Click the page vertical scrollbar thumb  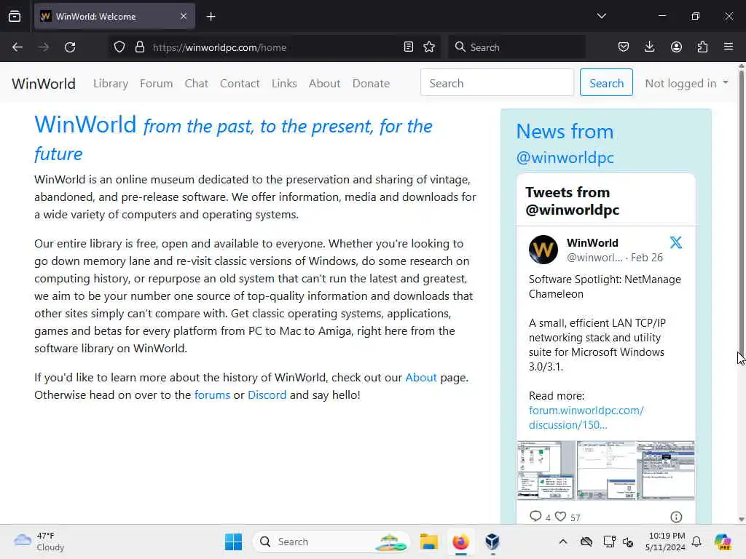(741, 212)
